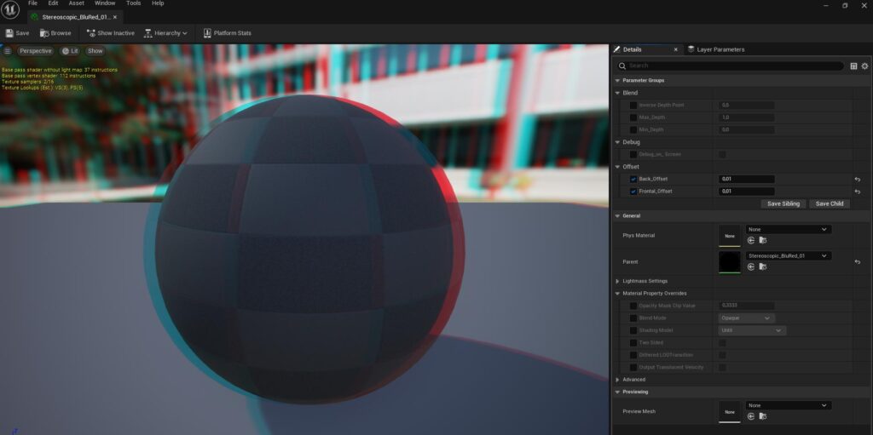
Task: Click the Frontal_Offset value field
Action: 746,192
